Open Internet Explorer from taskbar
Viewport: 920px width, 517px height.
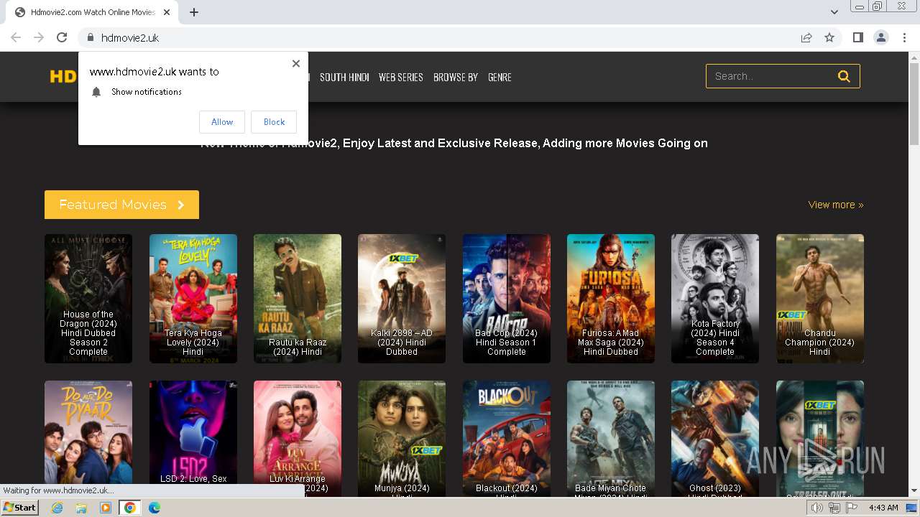point(57,508)
